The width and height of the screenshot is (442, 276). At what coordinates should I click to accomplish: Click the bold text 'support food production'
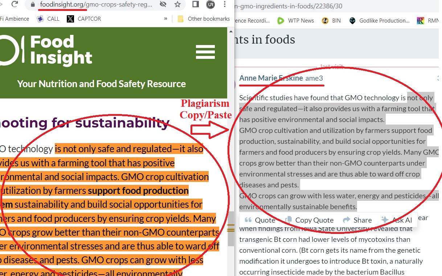click(138, 191)
